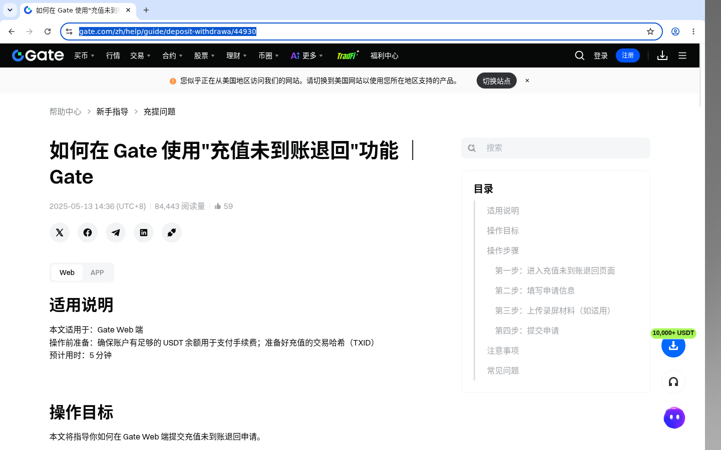This screenshot has height=450, width=721.
Task: Expand the 股票 dropdown menu
Action: click(x=205, y=55)
